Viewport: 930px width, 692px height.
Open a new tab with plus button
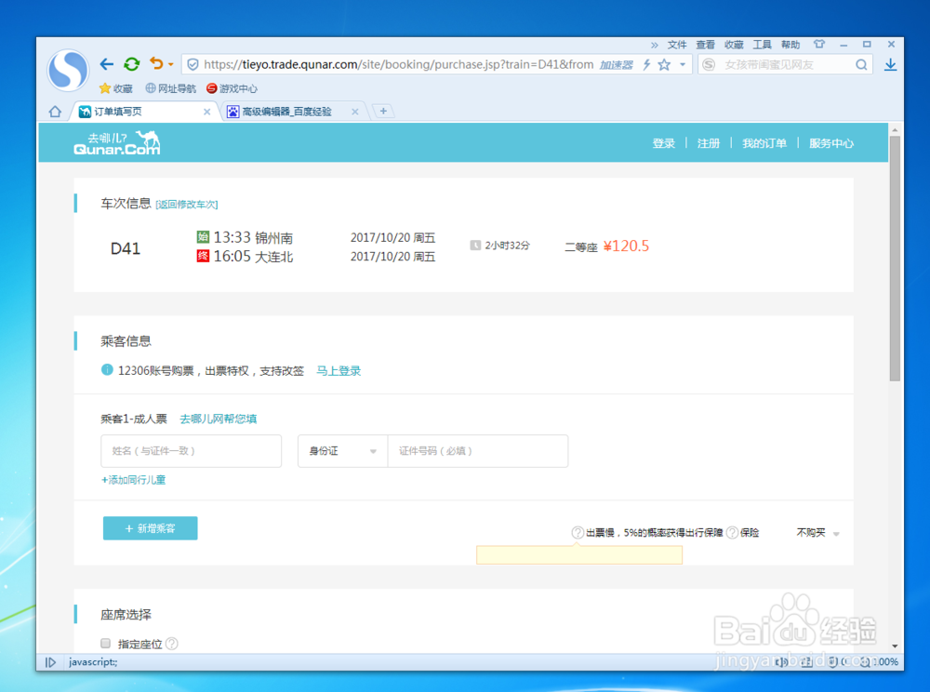click(383, 111)
